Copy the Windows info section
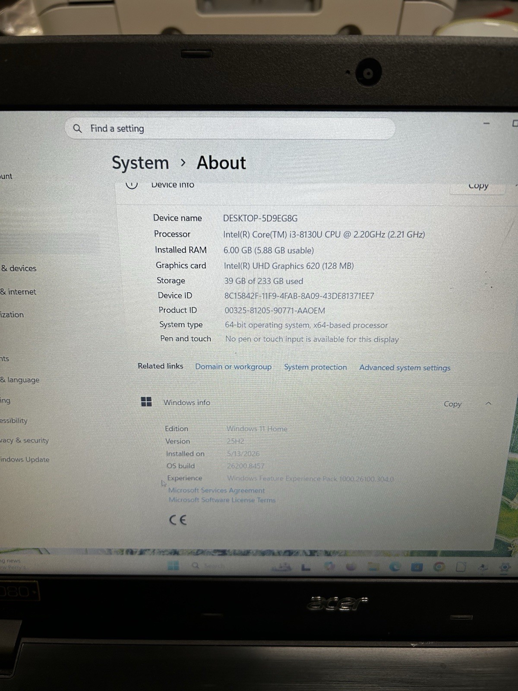This screenshot has width=518, height=691. pyautogui.click(x=452, y=404)
